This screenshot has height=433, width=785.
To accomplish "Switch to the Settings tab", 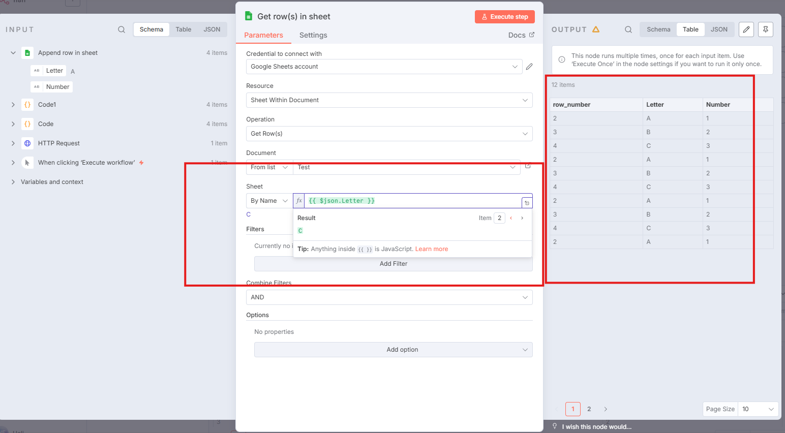I will click(x=313, y=35).
